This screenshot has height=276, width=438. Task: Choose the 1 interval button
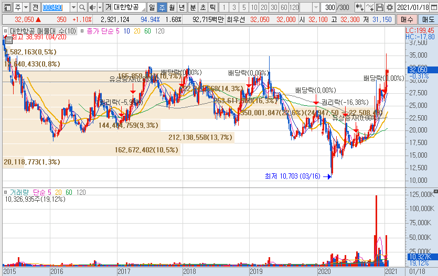(224, 7)
